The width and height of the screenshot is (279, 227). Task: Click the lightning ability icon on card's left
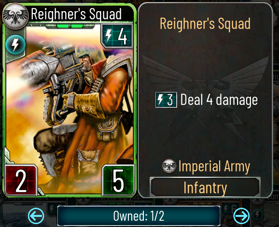coord(15,45)
